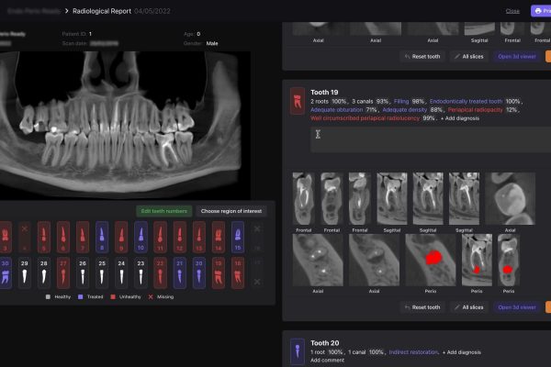Select tooth 6 in the chart

(63, 237)
